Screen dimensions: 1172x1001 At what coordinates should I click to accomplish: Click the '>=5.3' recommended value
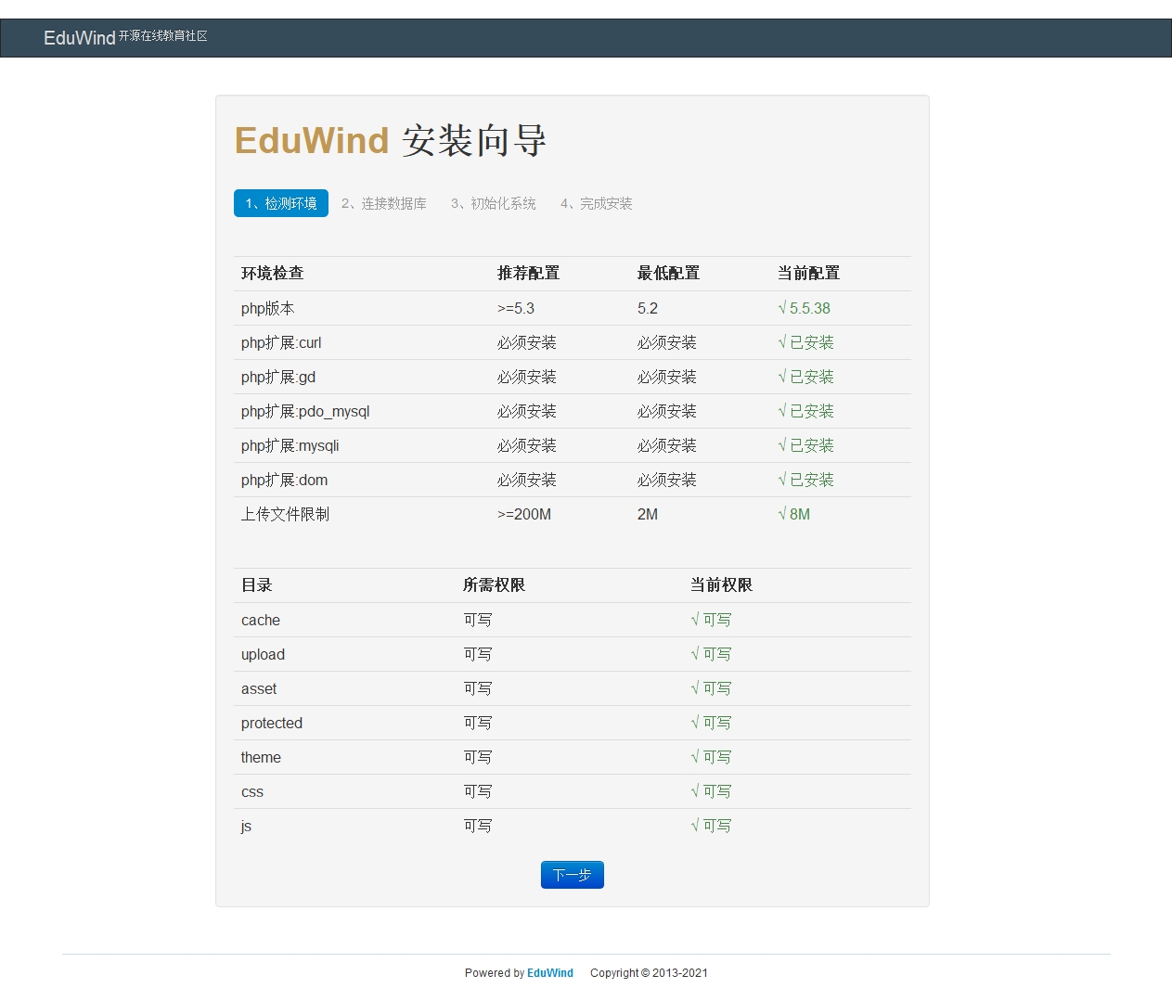click(x=516, y=308)
